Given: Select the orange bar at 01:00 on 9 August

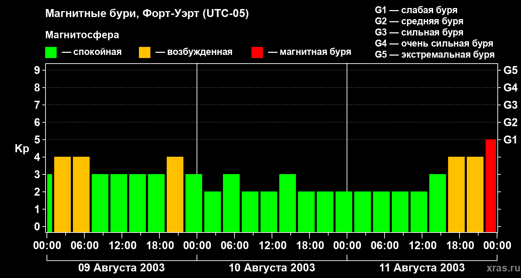Looking at the screenshot, I should (63, 194).
